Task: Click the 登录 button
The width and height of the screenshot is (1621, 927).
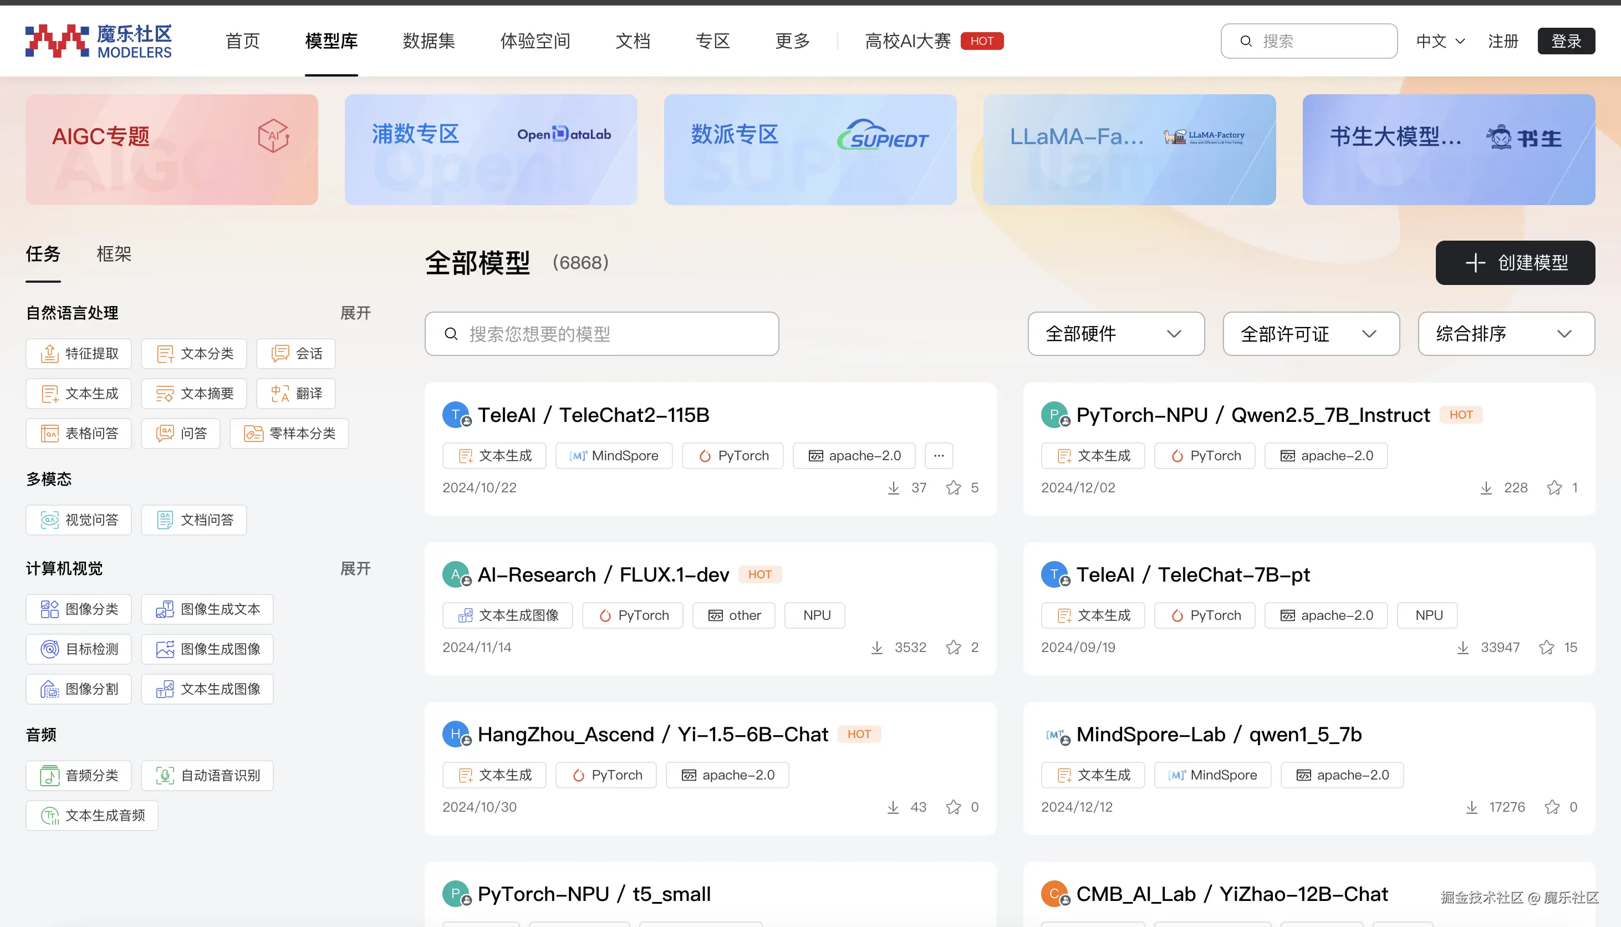Action: [x=1566, y=42]
